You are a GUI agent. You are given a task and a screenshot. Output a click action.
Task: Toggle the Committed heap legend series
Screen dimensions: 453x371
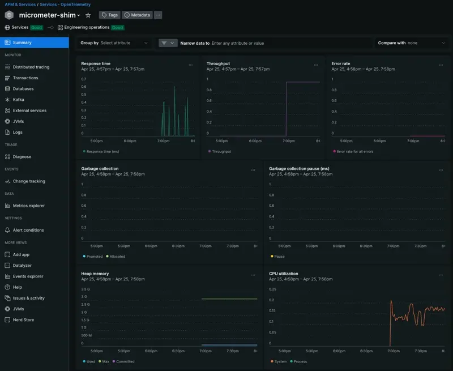pos(123,361)
